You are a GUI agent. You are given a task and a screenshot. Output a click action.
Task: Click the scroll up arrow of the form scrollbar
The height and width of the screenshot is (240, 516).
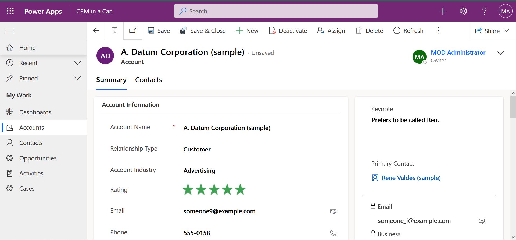pyautogui.click(x=513, y=93)
